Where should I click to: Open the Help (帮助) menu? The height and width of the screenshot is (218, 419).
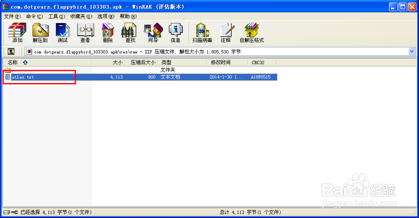click(128, 16)
